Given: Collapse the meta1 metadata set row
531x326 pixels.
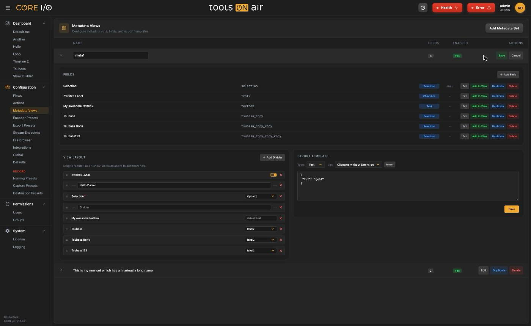Looking at the screenshot, I should [61, 55].
